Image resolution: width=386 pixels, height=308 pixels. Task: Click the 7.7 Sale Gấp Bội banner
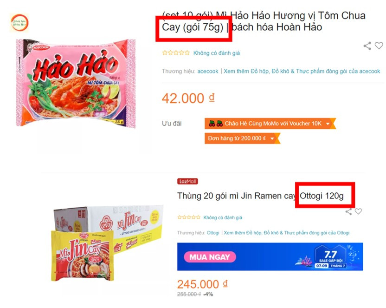[270, 257]
